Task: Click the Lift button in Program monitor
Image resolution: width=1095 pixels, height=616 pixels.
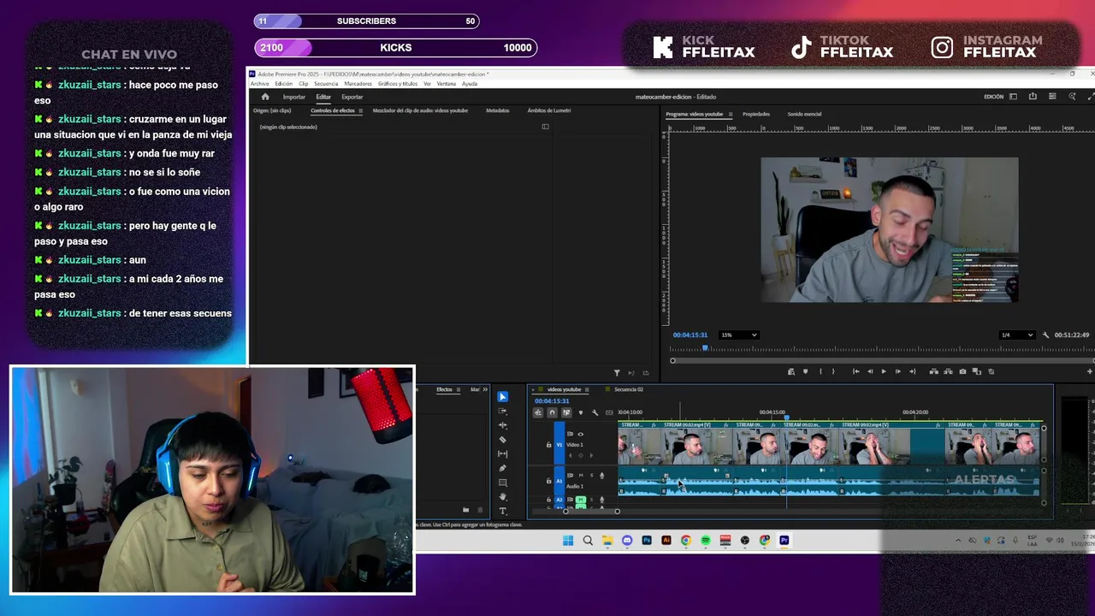Action: [933, 371]
